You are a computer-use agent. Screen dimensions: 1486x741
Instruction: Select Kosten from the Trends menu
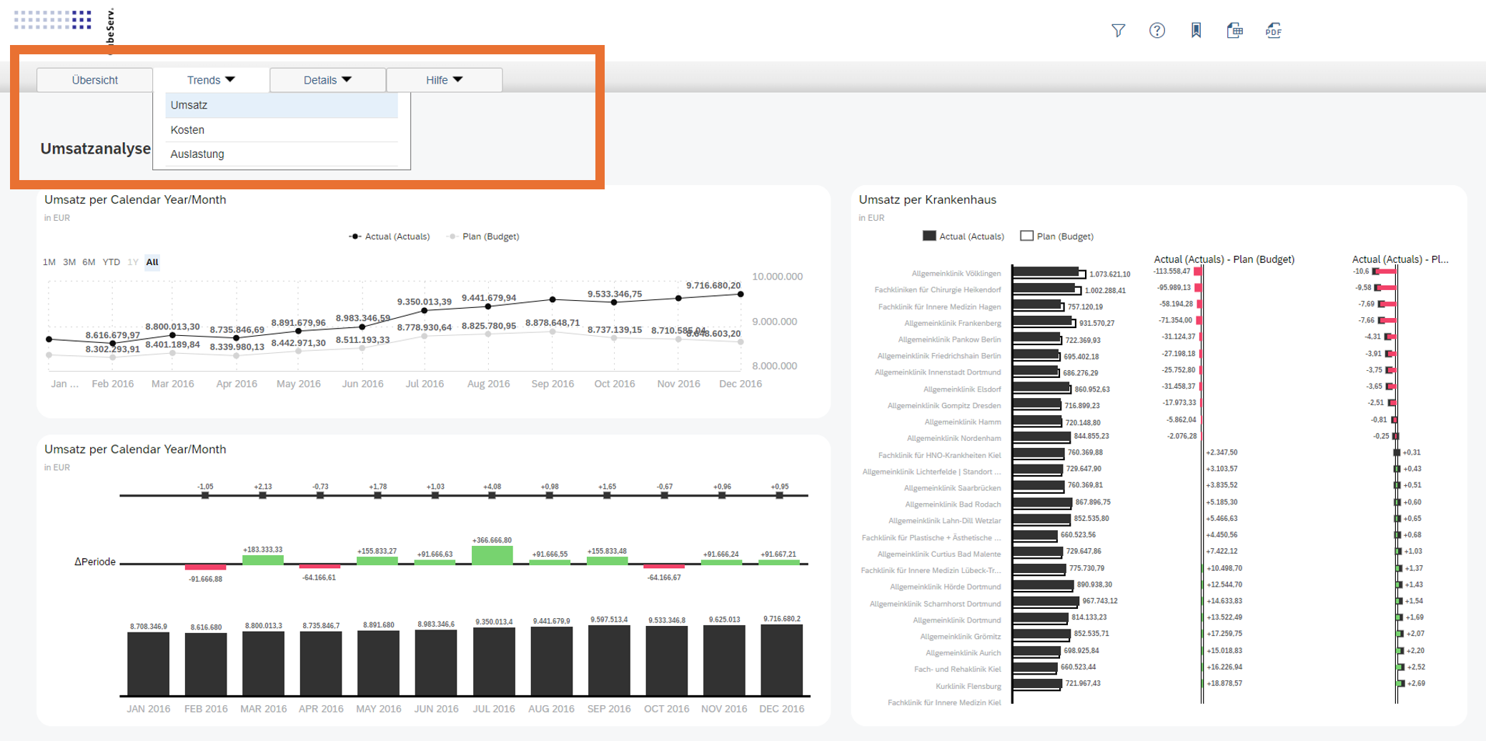187,129
